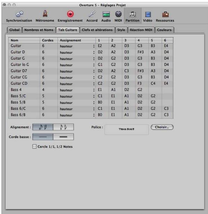Open Assignement dropdown for Guitar row
The height and width of the screenshot is (214, 208).
[x=77, y=46]
